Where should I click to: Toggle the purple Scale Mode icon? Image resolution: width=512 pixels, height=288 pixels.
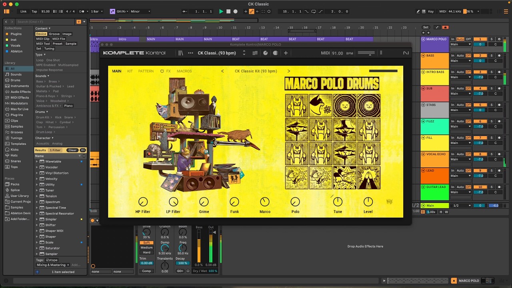(x=112, y=12)
